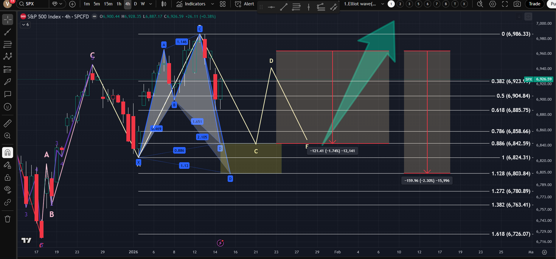Viewport: 556px width, 259px height.
Task: Open the chart type candlestick selector
Action: coord(164,4)
